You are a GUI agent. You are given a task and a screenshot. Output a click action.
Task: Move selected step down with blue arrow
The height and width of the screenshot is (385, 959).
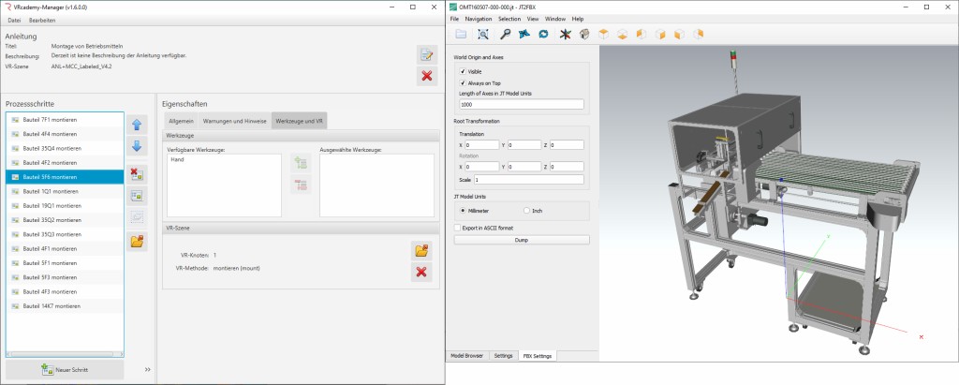coord(137,146)
